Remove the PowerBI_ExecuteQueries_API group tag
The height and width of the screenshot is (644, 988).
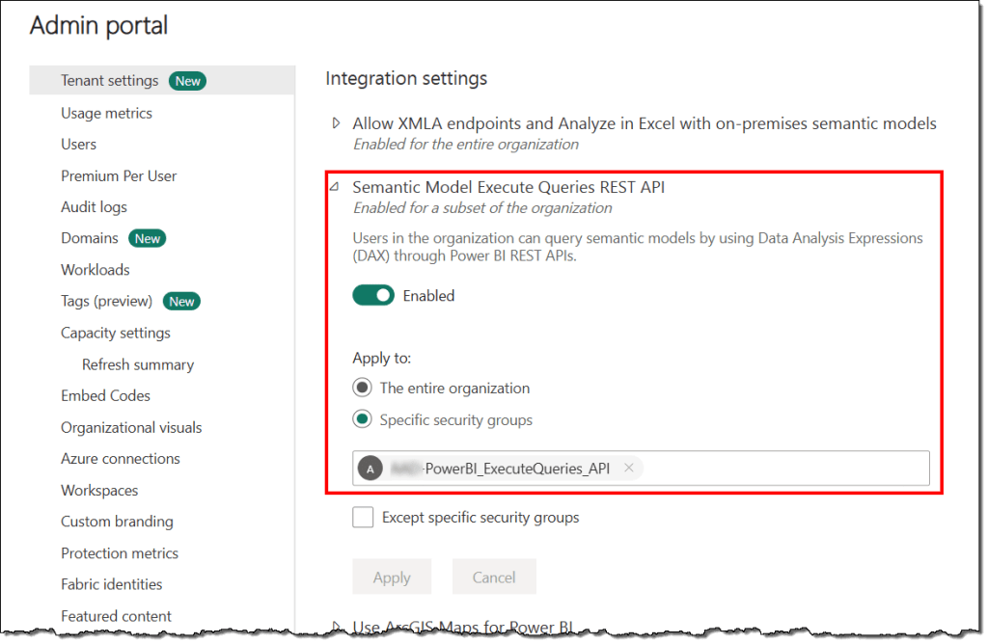tap(629, 469)
